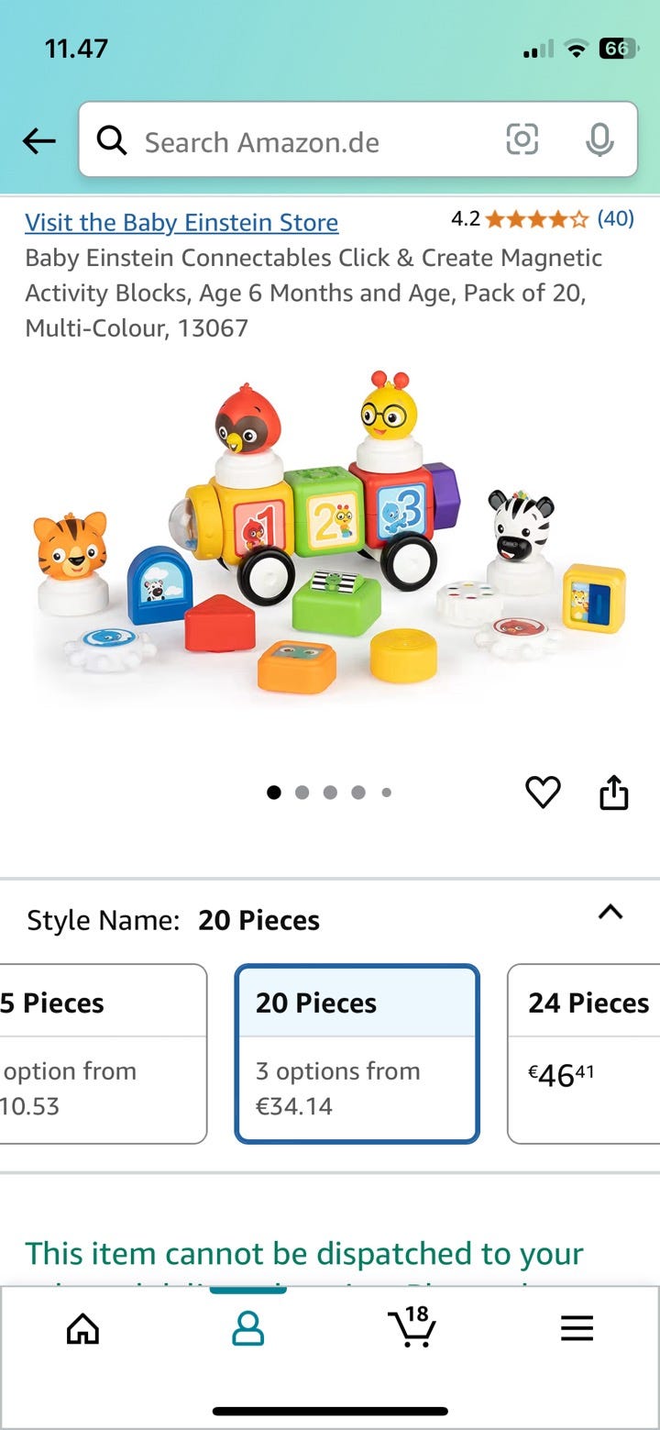This screenshot has height=1430, width=660.
Task: Tap the back arrow icon
Action: [38, 141]
